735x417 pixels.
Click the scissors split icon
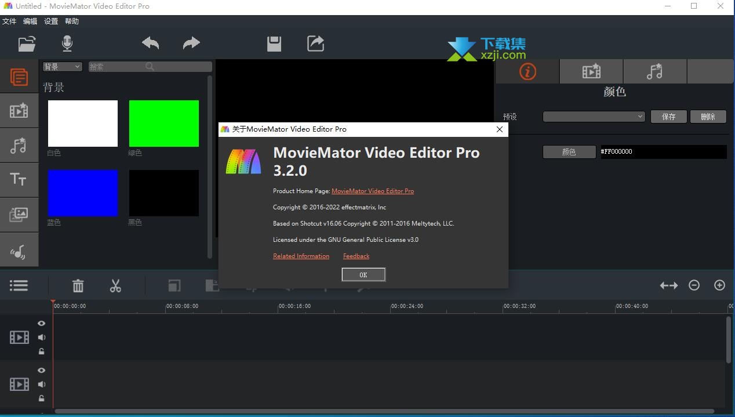115,285
